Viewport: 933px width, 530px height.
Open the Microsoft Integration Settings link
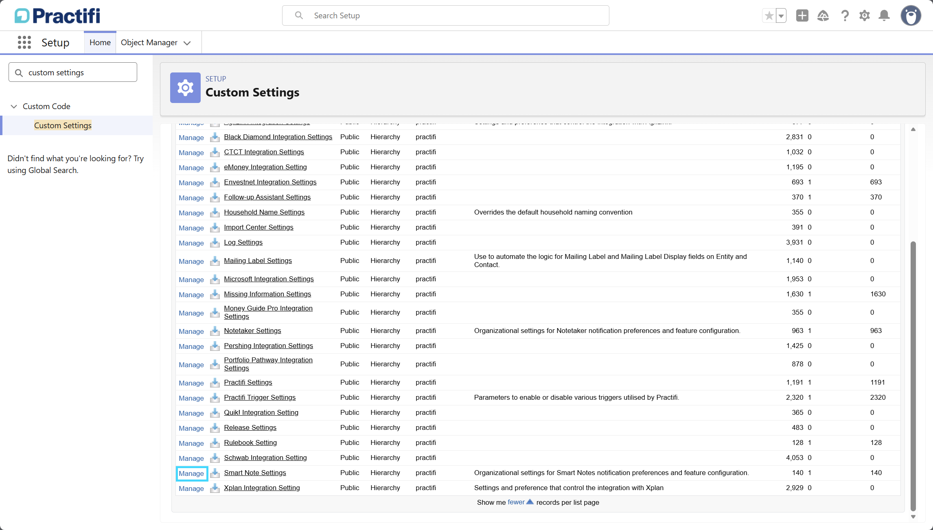coord(269,279)
